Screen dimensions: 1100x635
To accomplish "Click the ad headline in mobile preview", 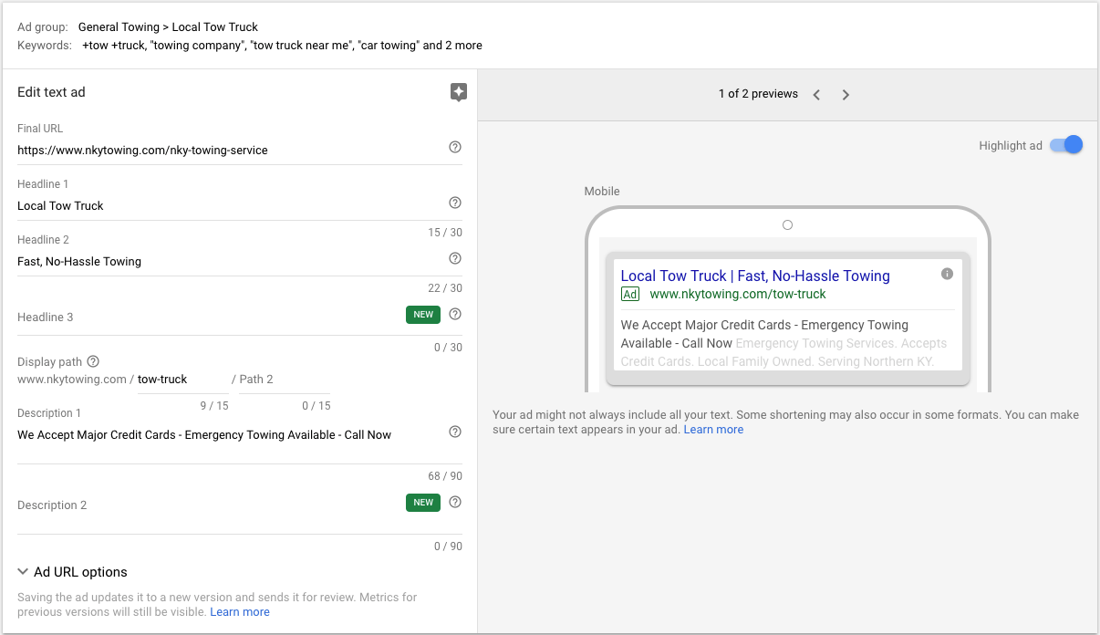I will pyautogui.click(x=755, y=276).
